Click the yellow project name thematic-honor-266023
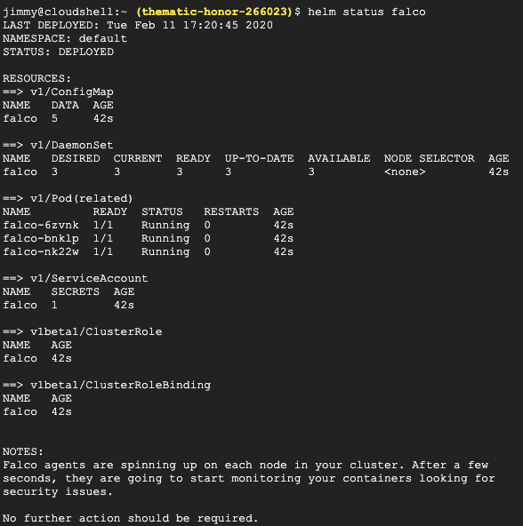 [x=214, y=12]
